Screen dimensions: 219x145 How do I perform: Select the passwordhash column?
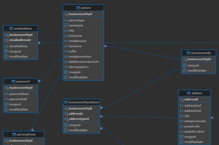(19, 94)
